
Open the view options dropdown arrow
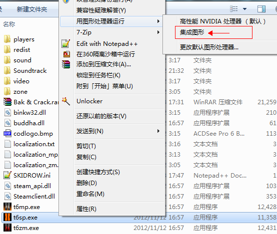coord(244,9)
